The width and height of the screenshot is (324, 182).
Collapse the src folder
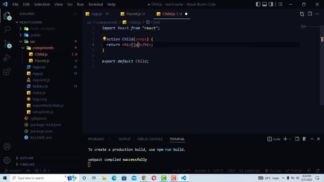coord(21,41)
